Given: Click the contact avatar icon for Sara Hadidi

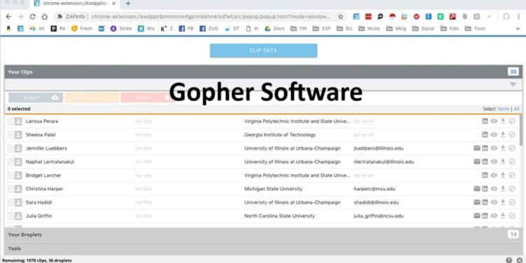Looking at the screenshot, I should pos(18,202).
